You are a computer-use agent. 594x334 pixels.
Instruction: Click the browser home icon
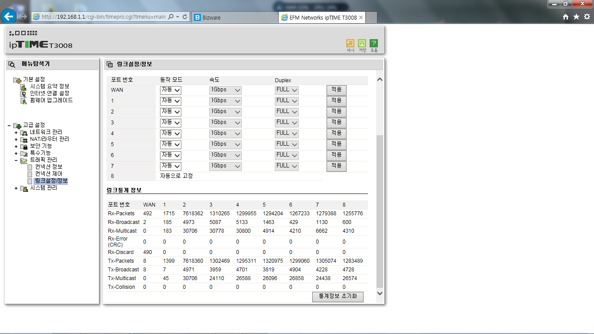pos(566,17)
